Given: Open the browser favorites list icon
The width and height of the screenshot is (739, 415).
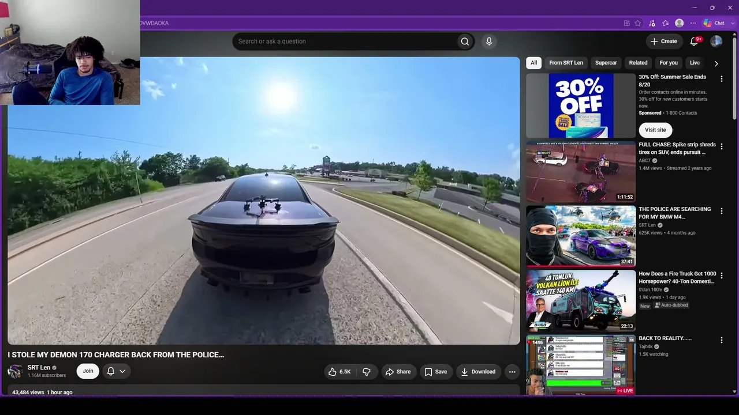Looking at the screenshot, I should click(x=666, y=23).
